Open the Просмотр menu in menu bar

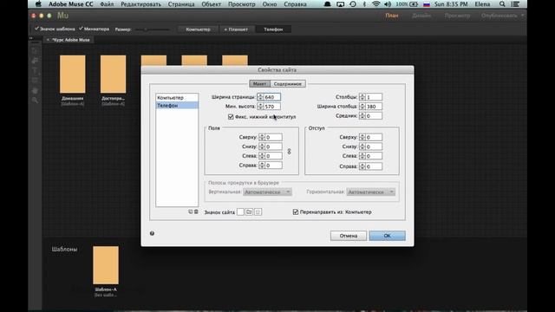(242, 4)
